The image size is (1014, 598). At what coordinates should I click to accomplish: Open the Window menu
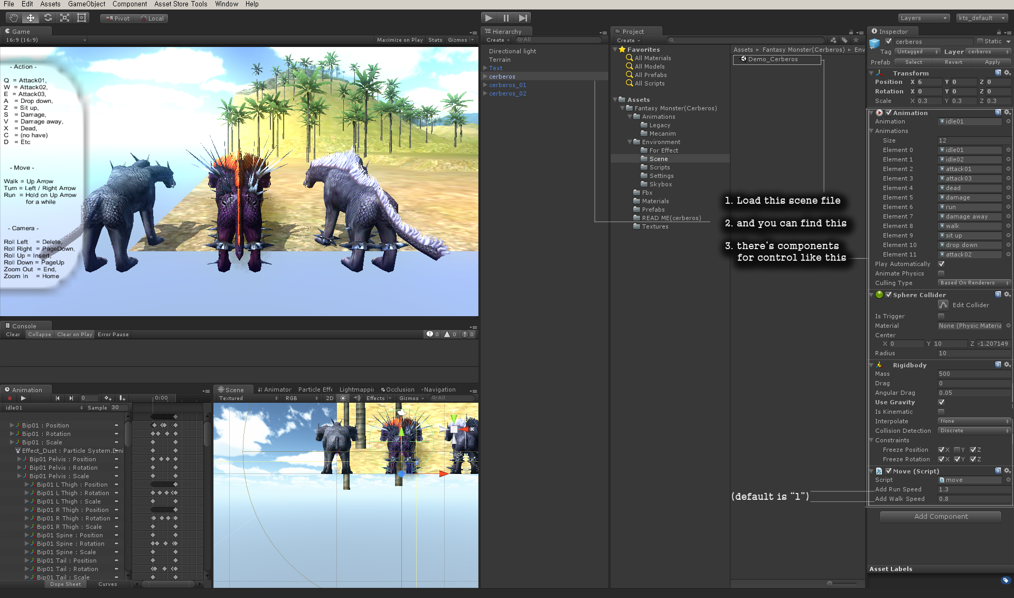coord(227,4)
